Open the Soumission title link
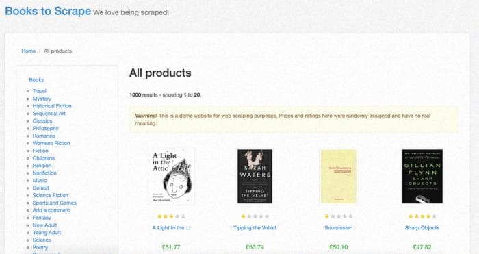This screenshot has width=479, height=254. coord(339,228)
